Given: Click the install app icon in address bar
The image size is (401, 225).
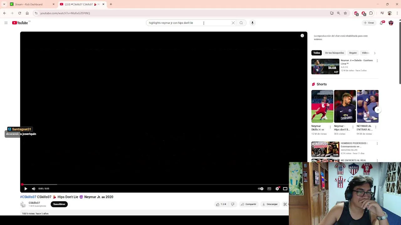Looking at the screenshot, I should pyautogui.click(x=332, y=13).
